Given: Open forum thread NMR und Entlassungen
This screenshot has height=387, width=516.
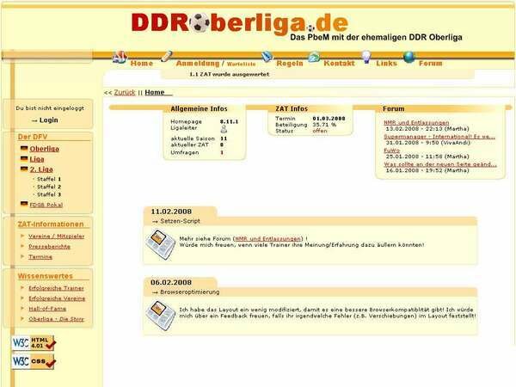Looking at the screenshot, I should coord(416,122).
